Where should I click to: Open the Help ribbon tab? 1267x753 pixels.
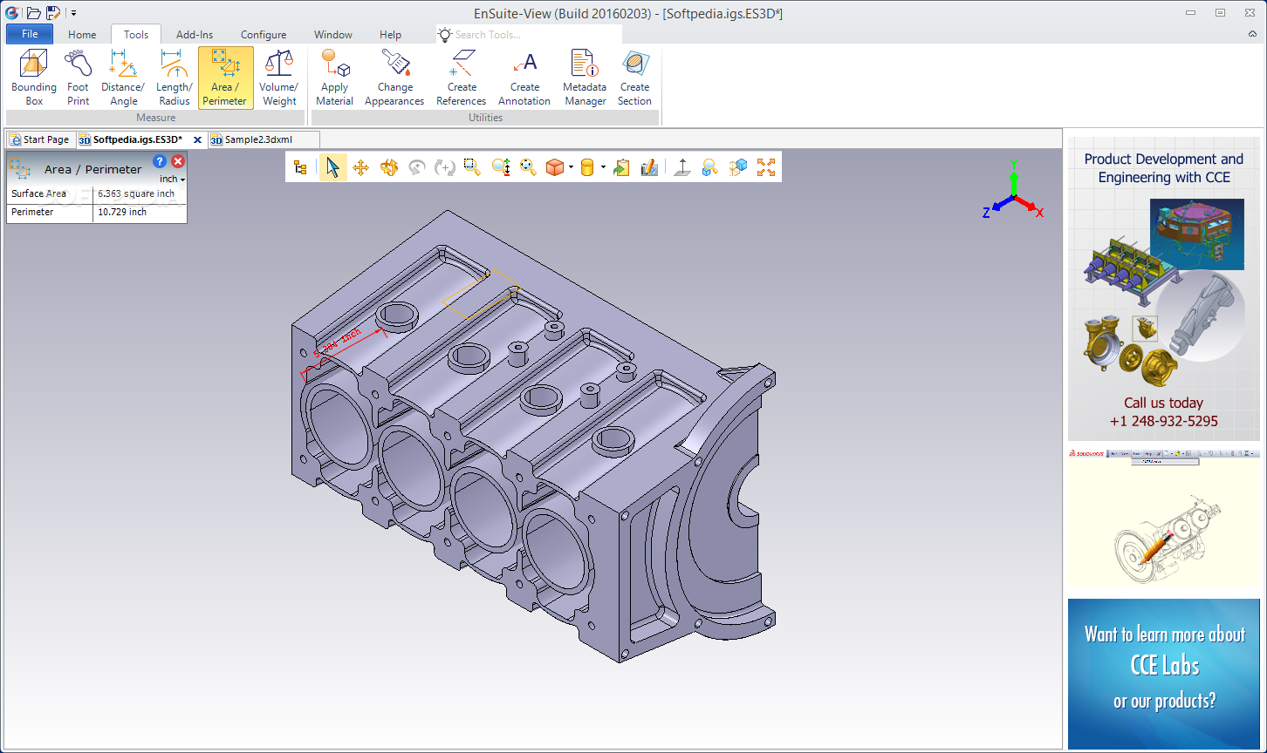pyautogui.click(x=390, y=35)
